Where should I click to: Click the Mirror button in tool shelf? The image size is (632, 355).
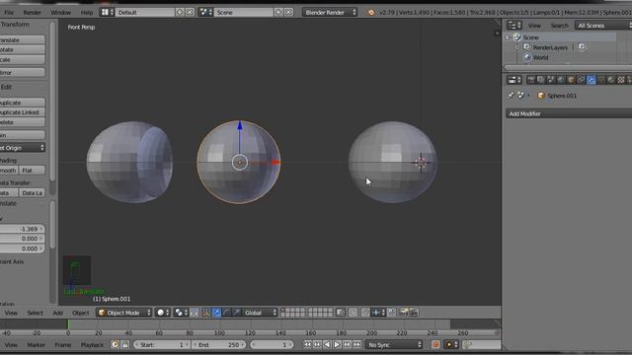pyautogui.click(x=22, y=72)
